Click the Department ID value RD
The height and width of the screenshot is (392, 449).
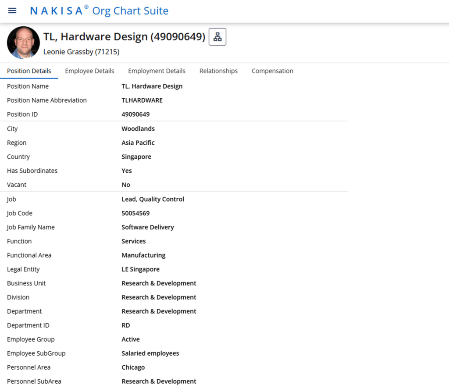[x=125, y=325]
